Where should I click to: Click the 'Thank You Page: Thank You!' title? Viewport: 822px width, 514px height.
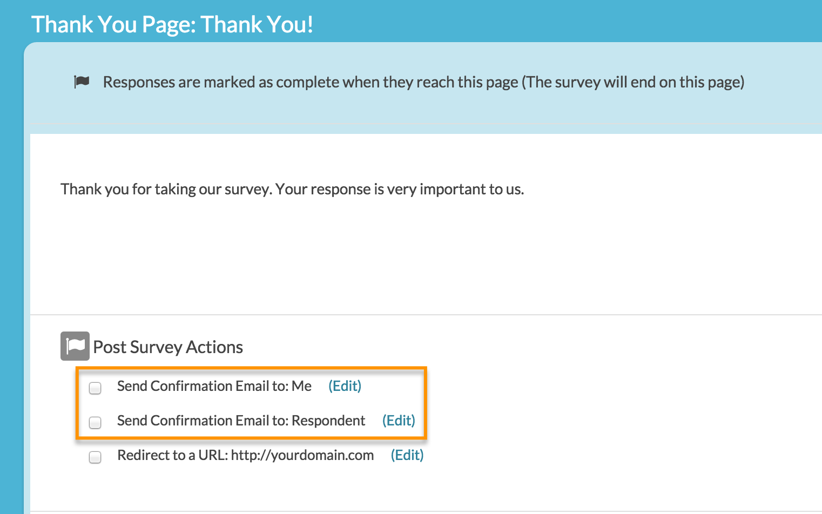click(x=172, y=25)
